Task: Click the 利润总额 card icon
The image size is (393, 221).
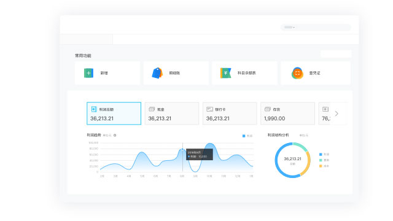Action: coord(94,109)
